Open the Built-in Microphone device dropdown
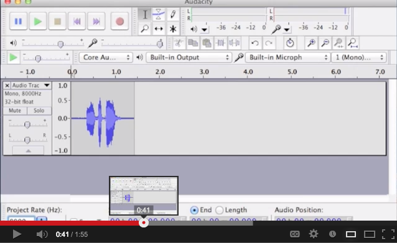Image resolution: width=397 pixels, height=243 pixels. point(288,57)
